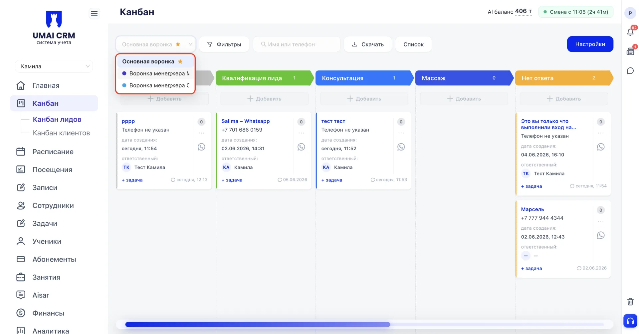Open Настройки button

[590, 44]
